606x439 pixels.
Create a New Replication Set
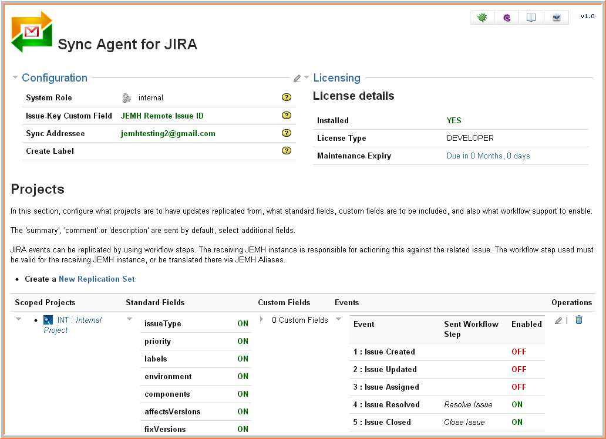point(97,279)
